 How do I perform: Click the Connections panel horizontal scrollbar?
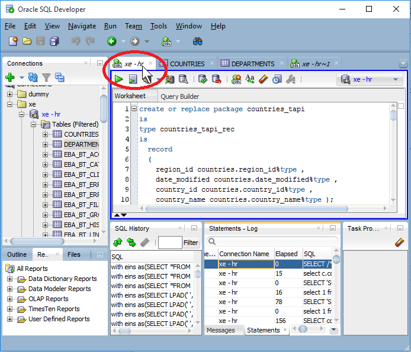point(37,241)
